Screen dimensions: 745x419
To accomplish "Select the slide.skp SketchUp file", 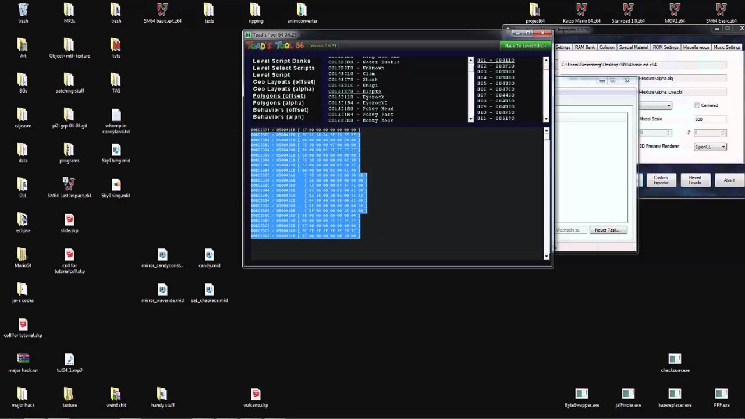I will coord(69,219).
